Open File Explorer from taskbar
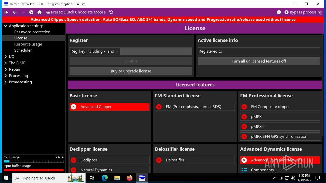 (x=117, y=178)
